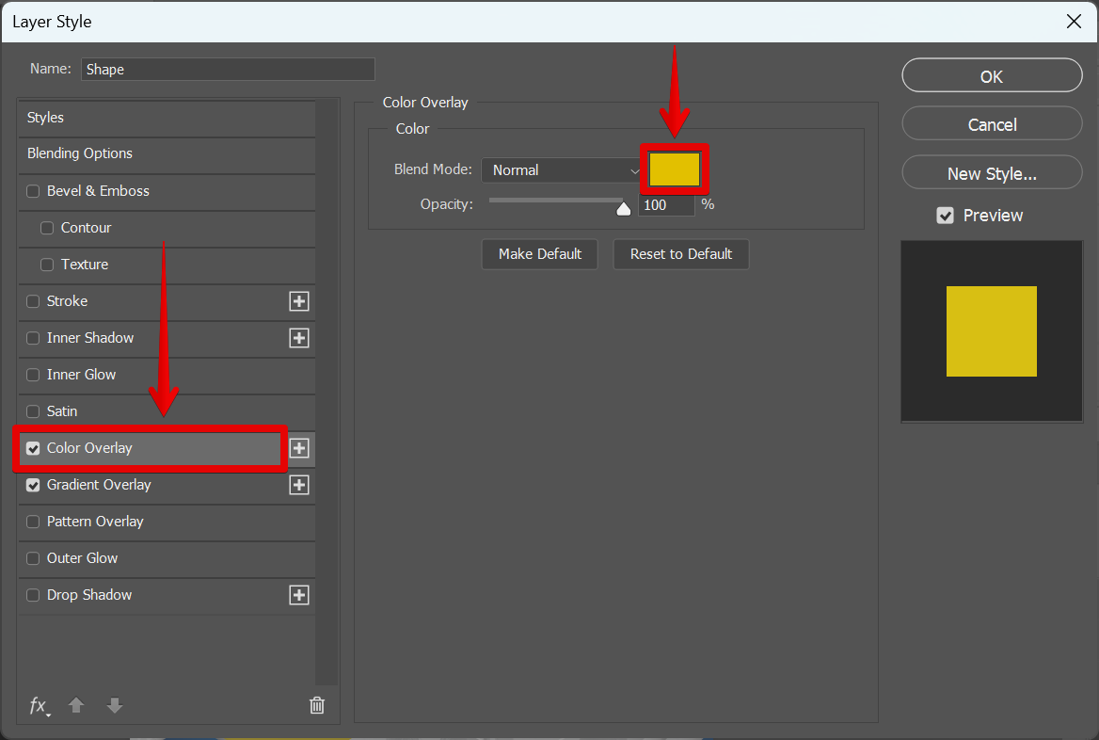Open the Blend Mode Normal dropdown
Screen dimensions: 1099x740
[562, 170]
